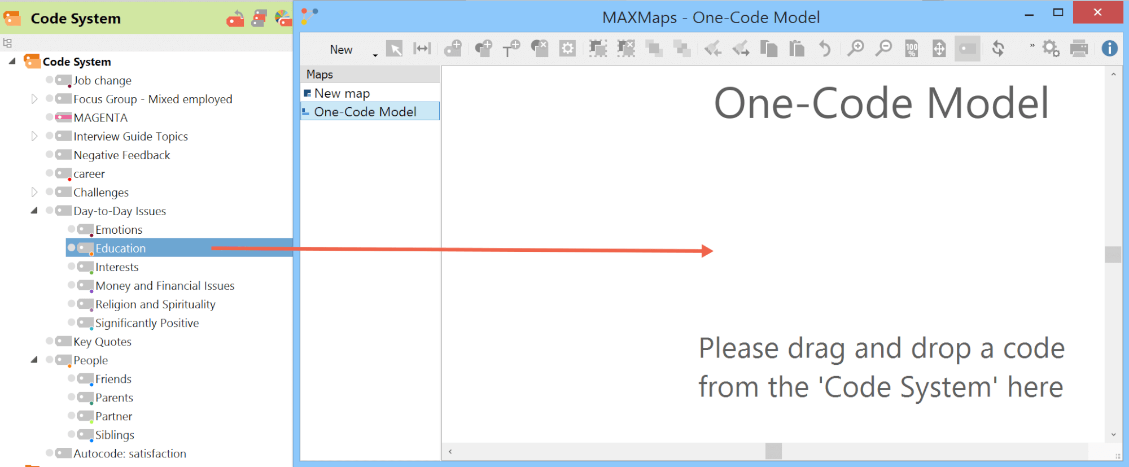Zoom in on the map
The height and width of the screenshot is (467, 1129).
856,49
